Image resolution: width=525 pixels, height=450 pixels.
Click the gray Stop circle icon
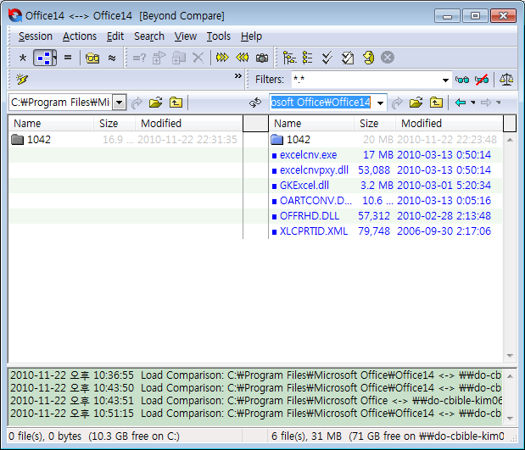click(388, 58)
